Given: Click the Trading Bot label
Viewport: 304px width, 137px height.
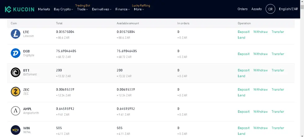Looking at the screenshot, I should (83, 5).
